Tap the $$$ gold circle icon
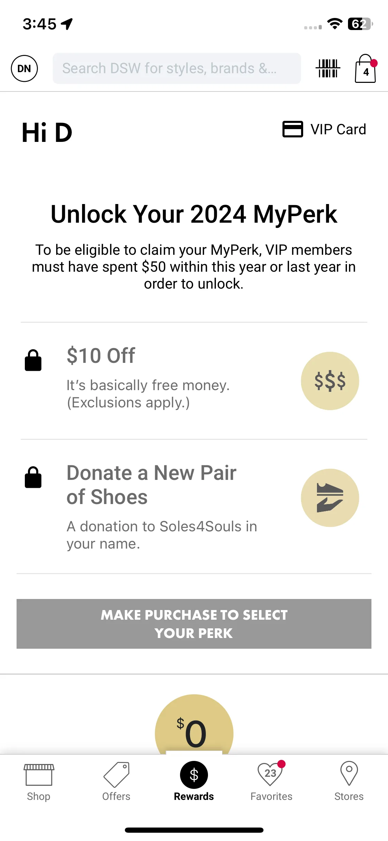Image resolution: width=388 pixels, height=841 pixels. 330,381
